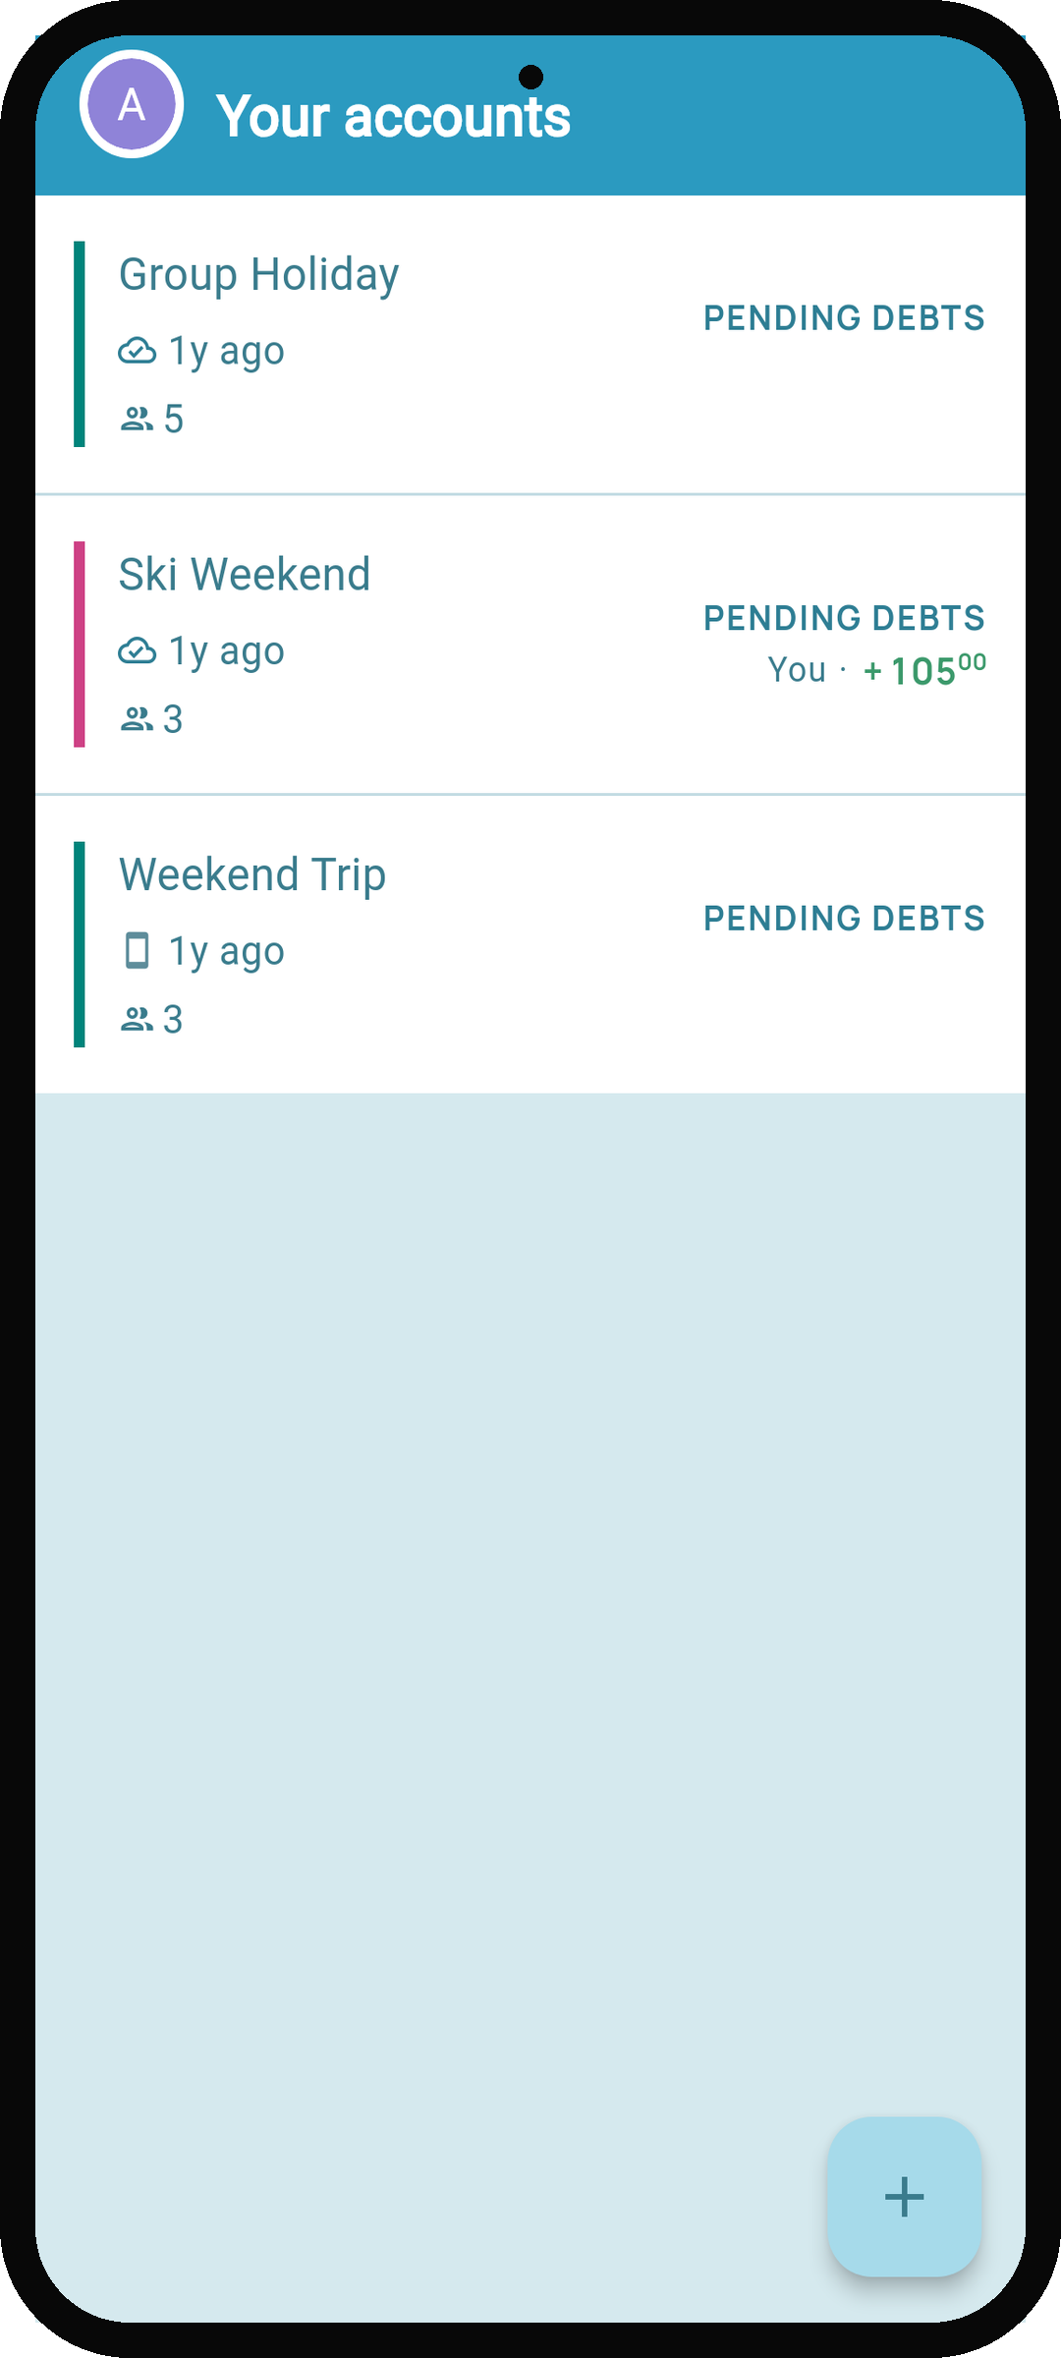This screenshot has height=2358, width=1061.
Task: Click members icon on Ski Weekend
Action: pyautogui.click(x=137, y=720)
